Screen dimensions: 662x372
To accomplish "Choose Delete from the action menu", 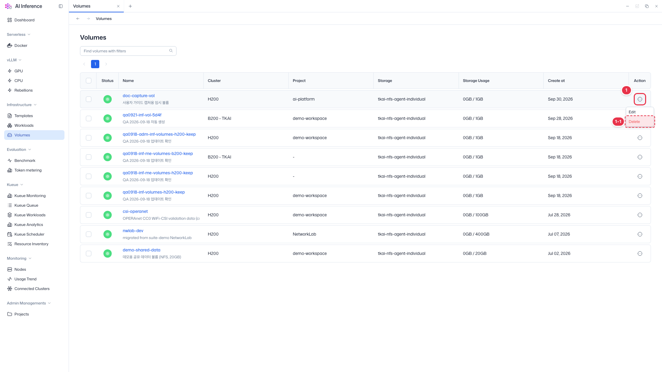I will 640,122.
